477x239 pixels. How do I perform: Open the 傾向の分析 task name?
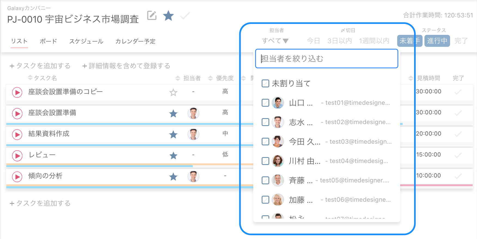point(45,176)
